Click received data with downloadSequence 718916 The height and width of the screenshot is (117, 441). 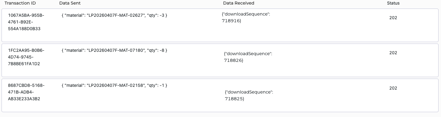coord(246,17)
